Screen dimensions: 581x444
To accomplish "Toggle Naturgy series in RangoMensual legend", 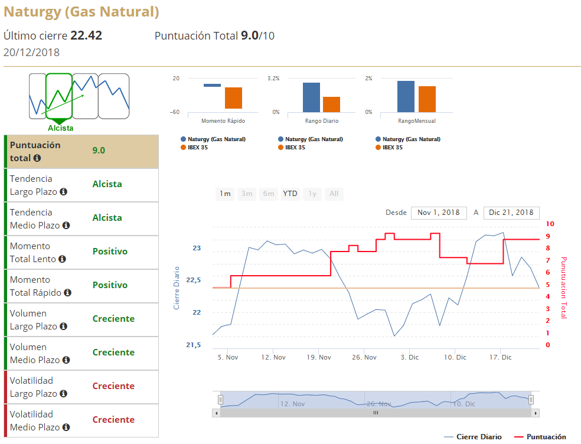I will pos(408,139).
